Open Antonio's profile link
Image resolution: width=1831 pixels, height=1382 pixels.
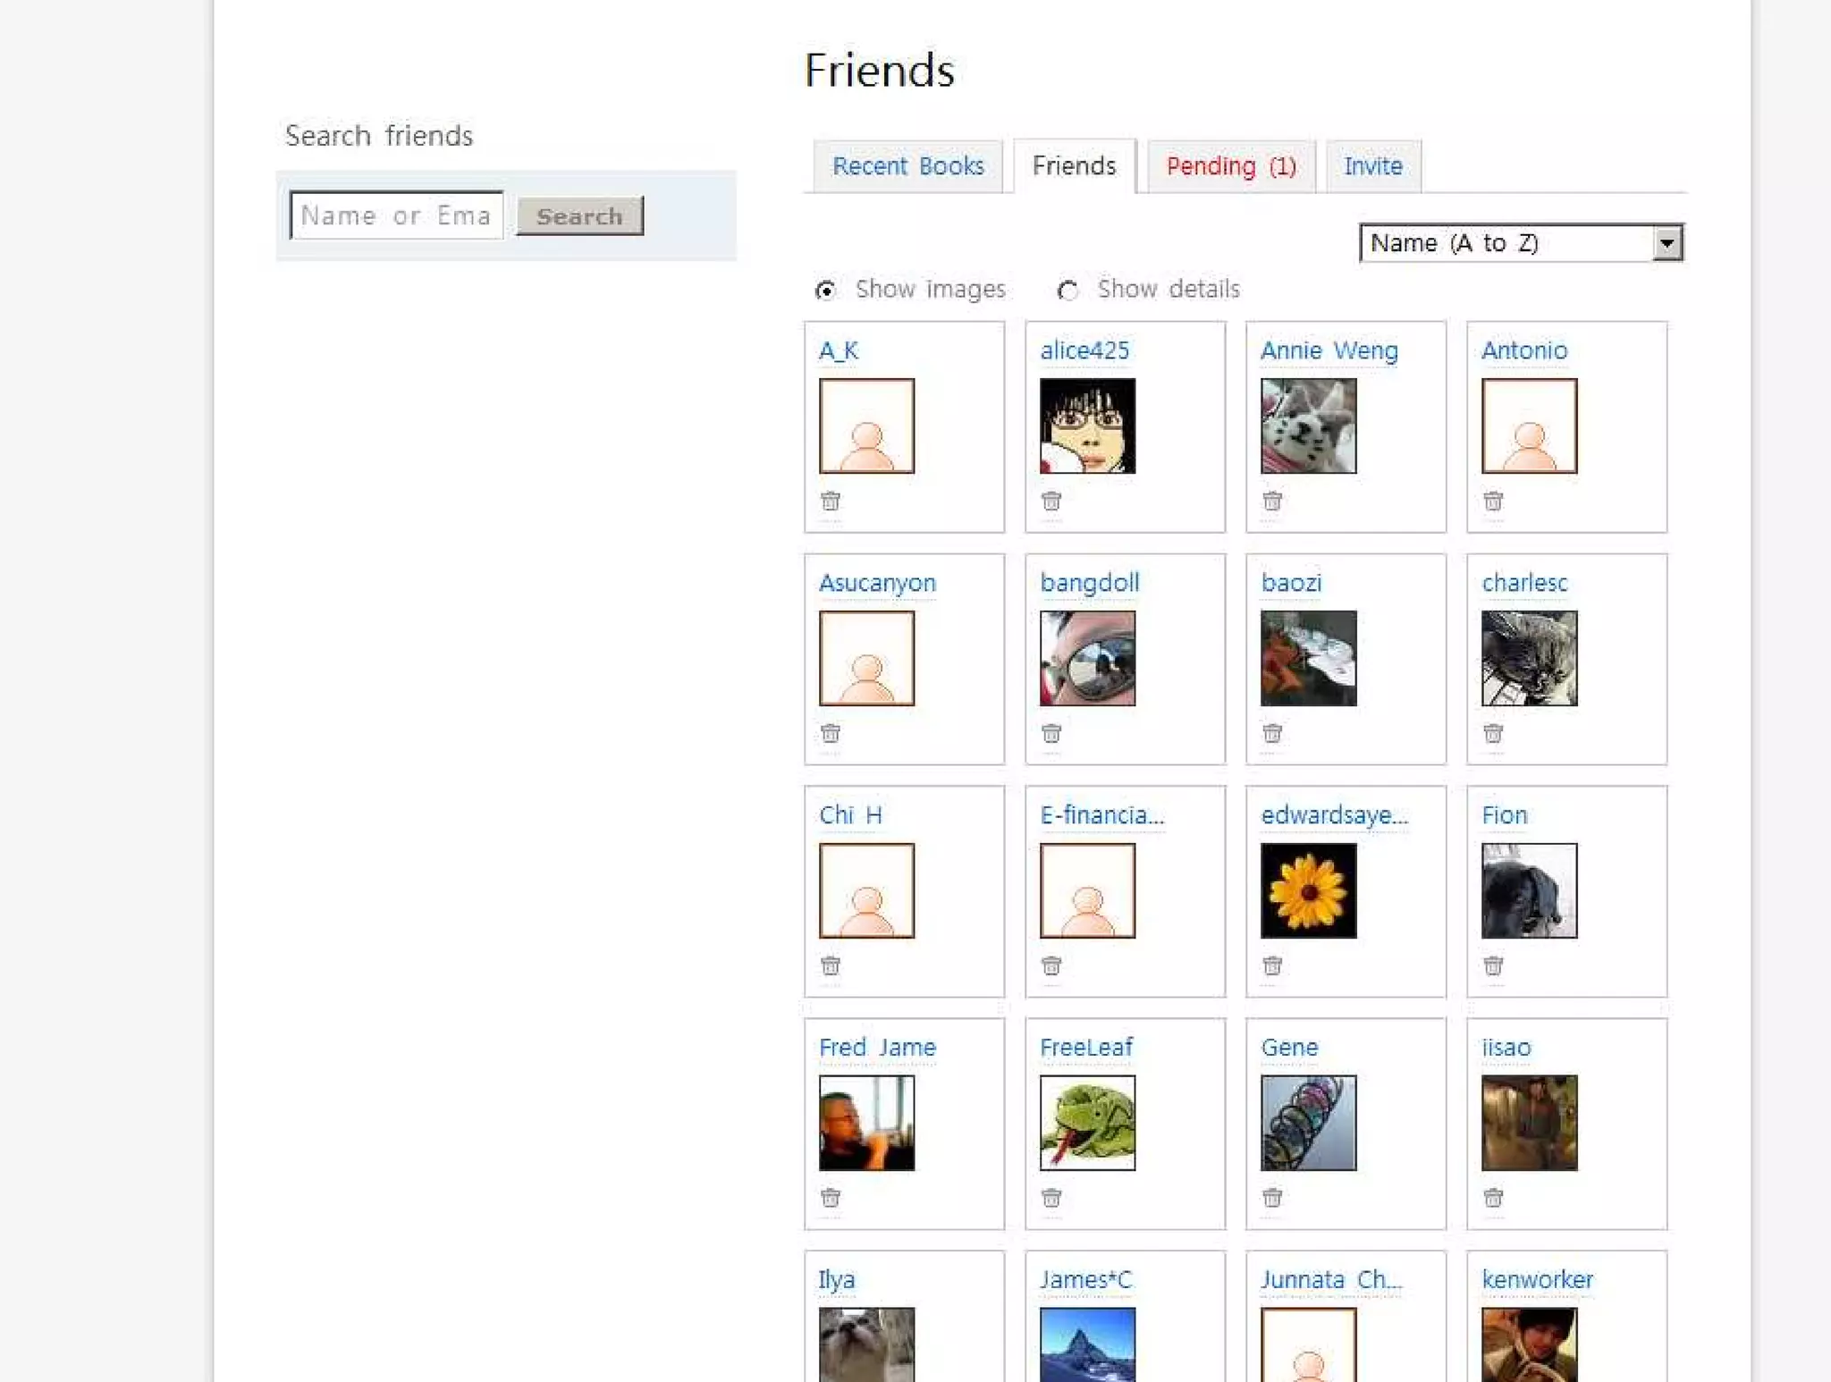(x=1523, y=350)
